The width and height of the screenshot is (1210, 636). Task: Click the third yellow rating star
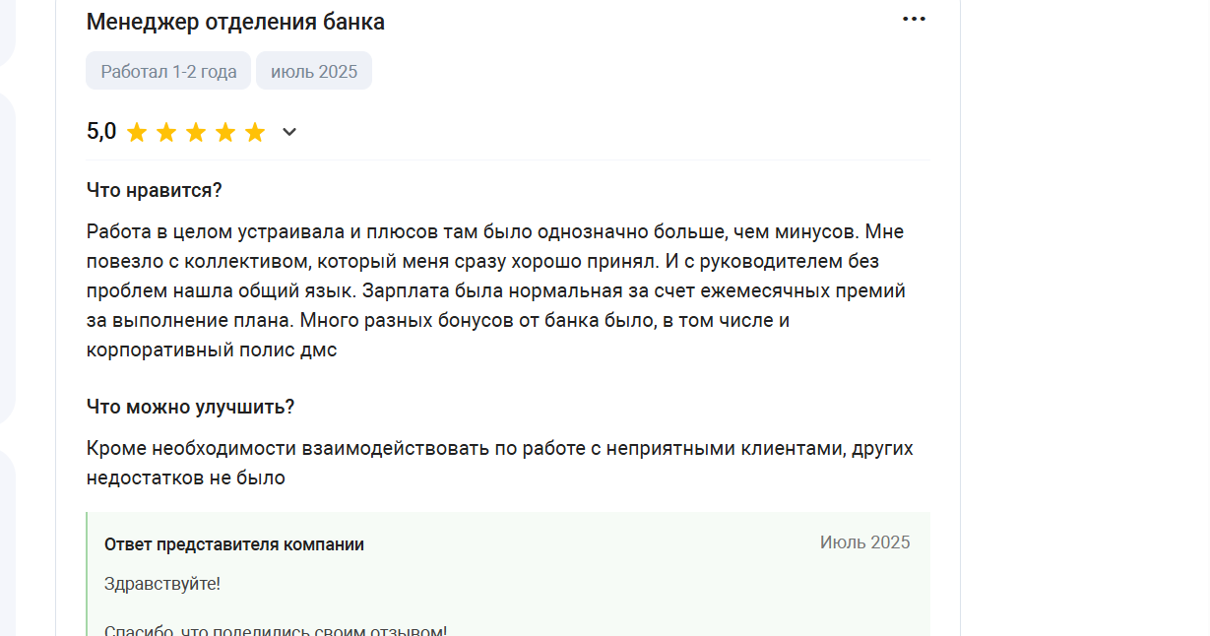[196, 132]
